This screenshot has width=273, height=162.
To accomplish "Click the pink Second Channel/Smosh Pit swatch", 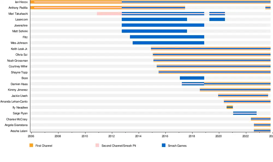I will [97, 145].
